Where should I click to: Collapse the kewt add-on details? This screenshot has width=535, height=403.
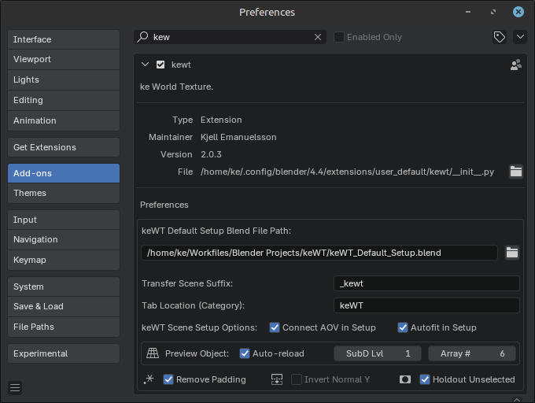click(x=145, y=65)
